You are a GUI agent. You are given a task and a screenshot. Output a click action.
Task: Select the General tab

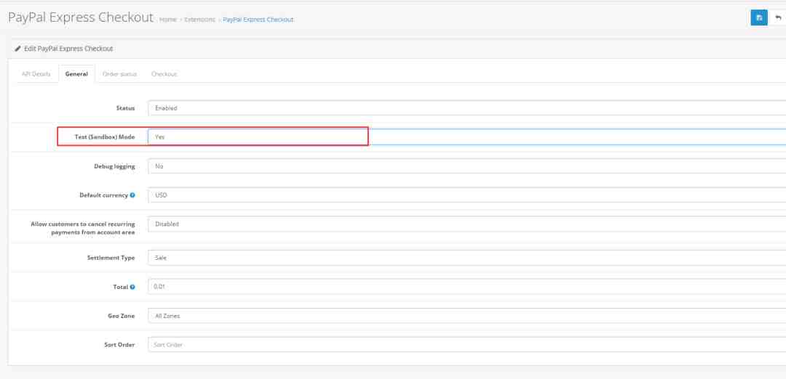tap(76, 74)
